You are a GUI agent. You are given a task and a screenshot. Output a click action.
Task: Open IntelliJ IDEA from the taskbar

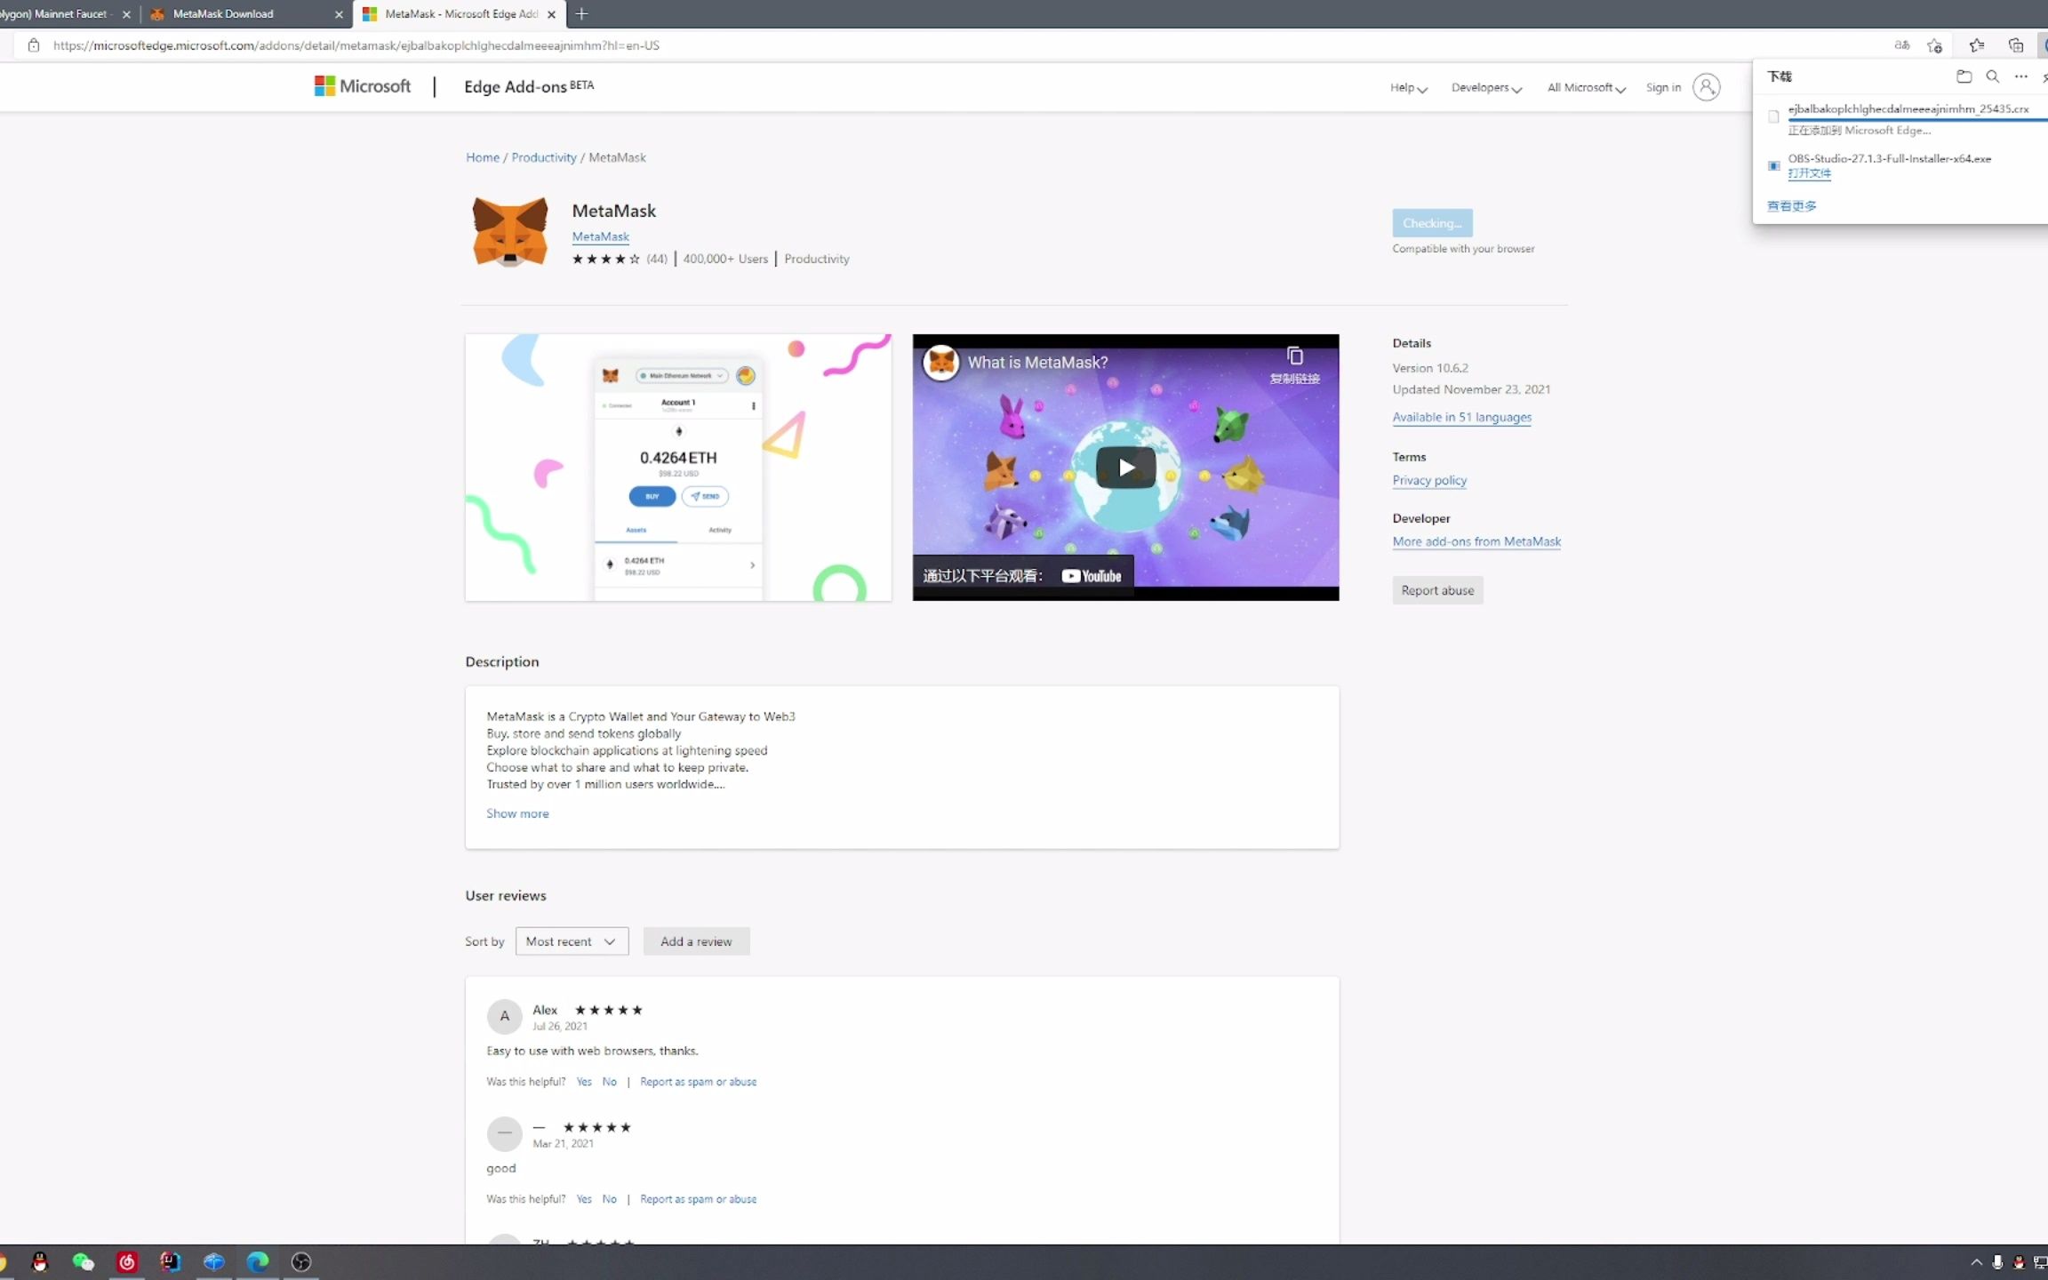pyautogui.click(x=170, y=1261)
